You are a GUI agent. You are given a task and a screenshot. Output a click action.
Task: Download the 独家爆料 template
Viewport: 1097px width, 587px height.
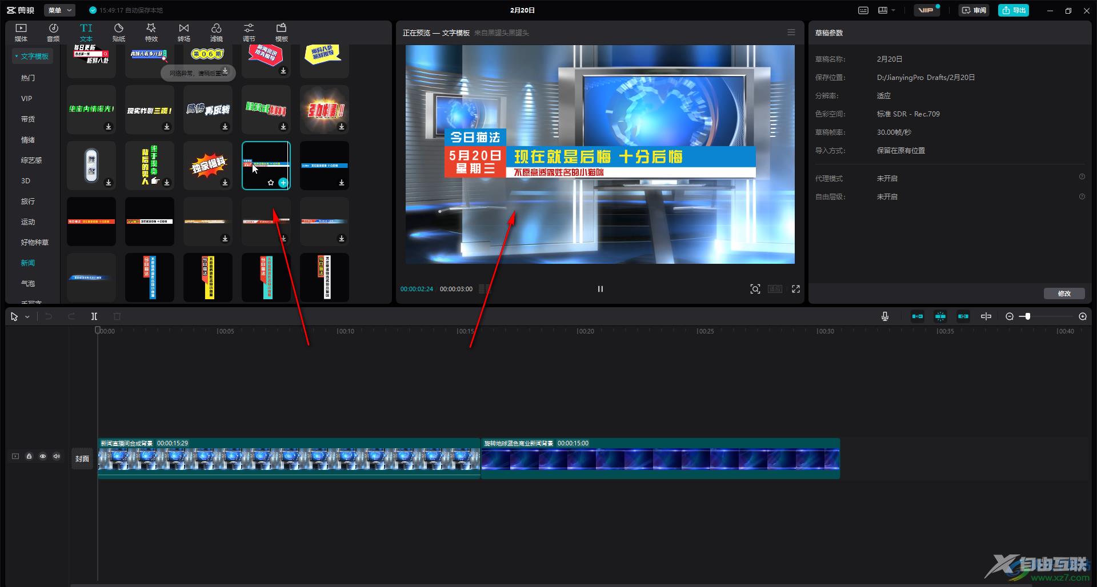coord(225,183)
